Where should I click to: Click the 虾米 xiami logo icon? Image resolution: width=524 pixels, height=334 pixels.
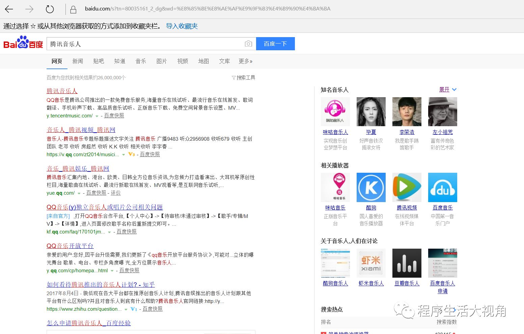pos(371,263)
